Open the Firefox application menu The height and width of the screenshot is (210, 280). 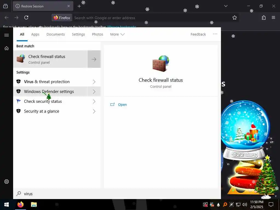coord(273,17)
